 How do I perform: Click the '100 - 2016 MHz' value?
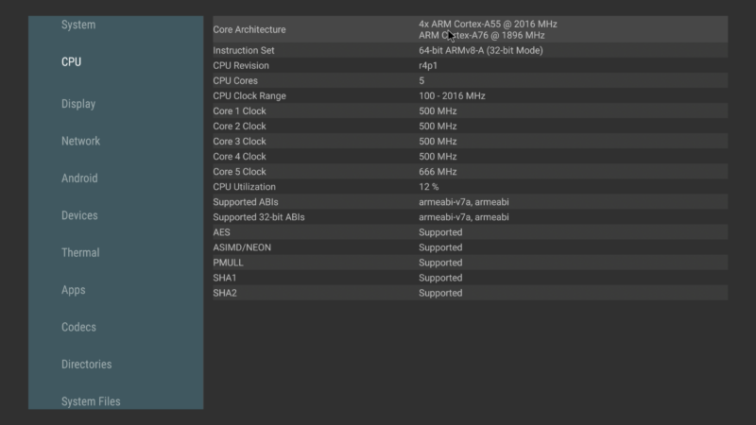click(x=452, y=96)
